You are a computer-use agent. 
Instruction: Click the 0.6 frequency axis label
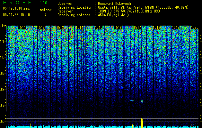pos(3,122)
